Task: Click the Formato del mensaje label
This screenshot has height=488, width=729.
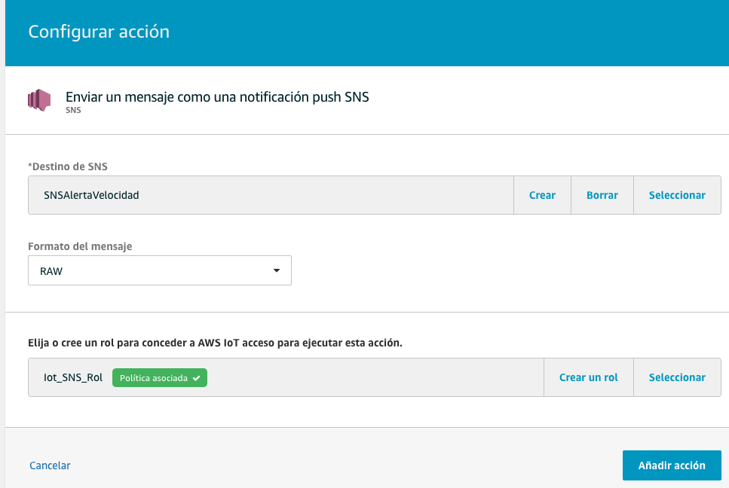Action: [x=80, y=246]
